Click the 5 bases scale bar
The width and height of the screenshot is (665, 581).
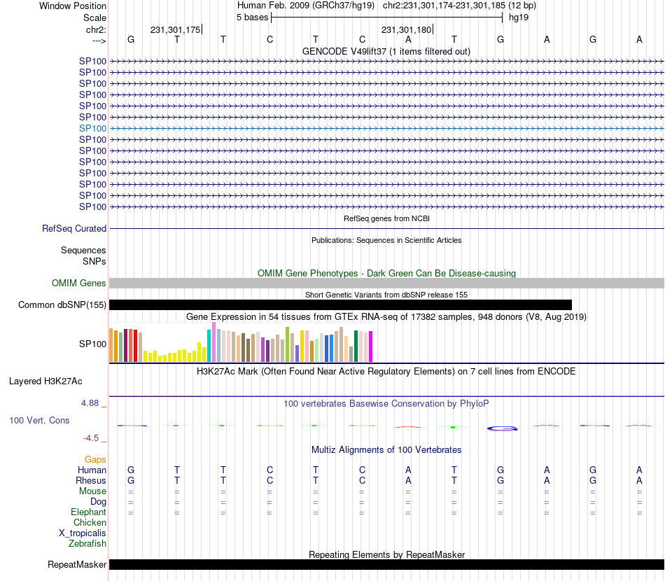click(386, 17)
